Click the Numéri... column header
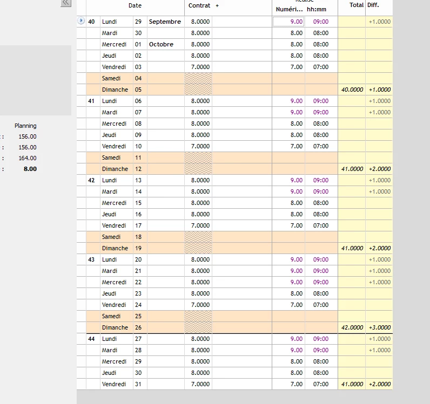This screenshot has height=404, width=430. point(289,10)
